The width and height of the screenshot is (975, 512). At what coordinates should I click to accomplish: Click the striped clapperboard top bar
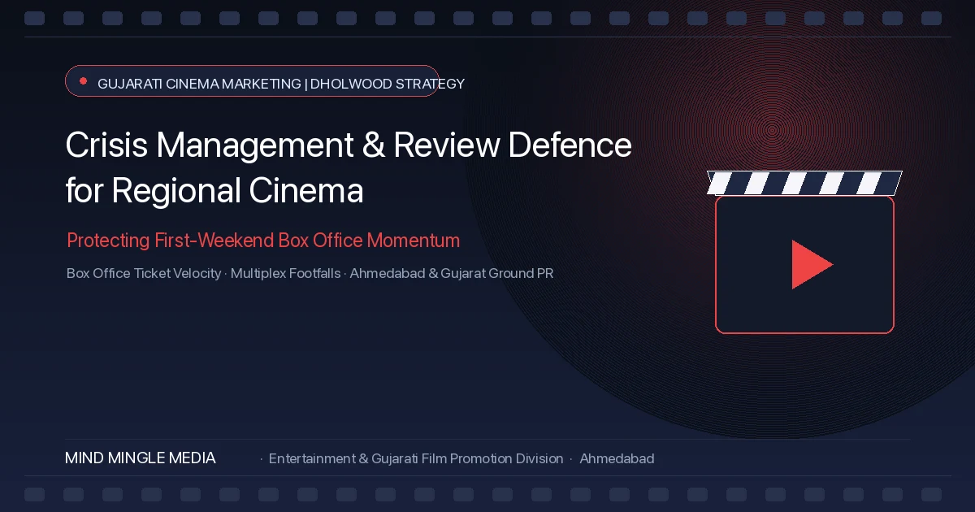pos(804,183)
